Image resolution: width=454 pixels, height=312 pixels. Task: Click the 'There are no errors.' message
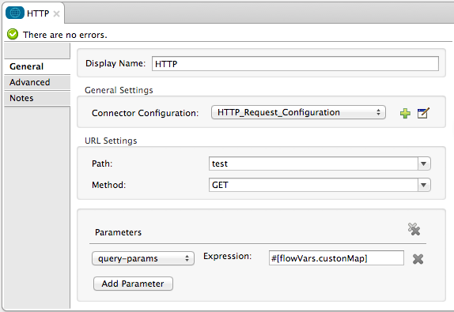coord(65,35)
